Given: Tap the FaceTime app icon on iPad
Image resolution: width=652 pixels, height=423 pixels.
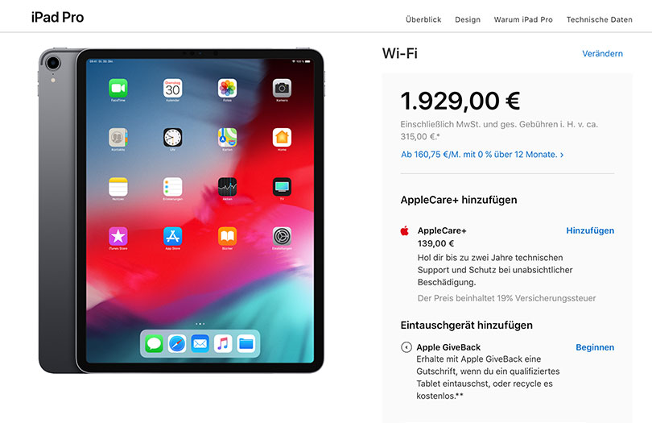Looking at the screenshot, I should pyautogui.click(x=118, y=88).
